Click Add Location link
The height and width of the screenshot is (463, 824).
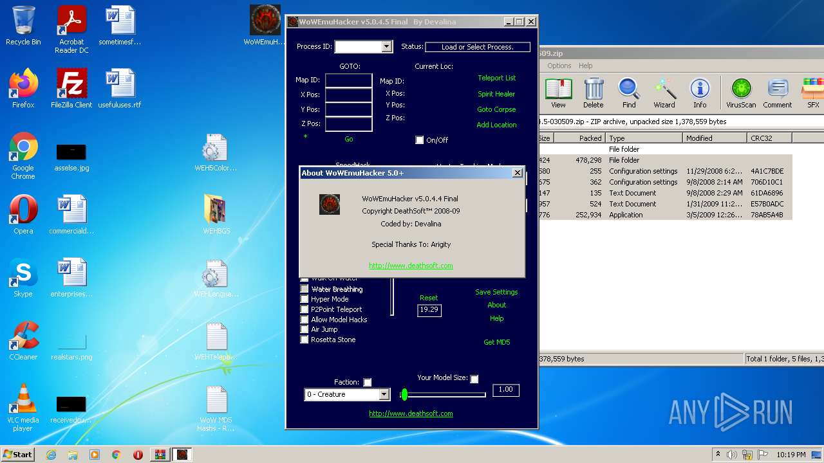point(496,125)
